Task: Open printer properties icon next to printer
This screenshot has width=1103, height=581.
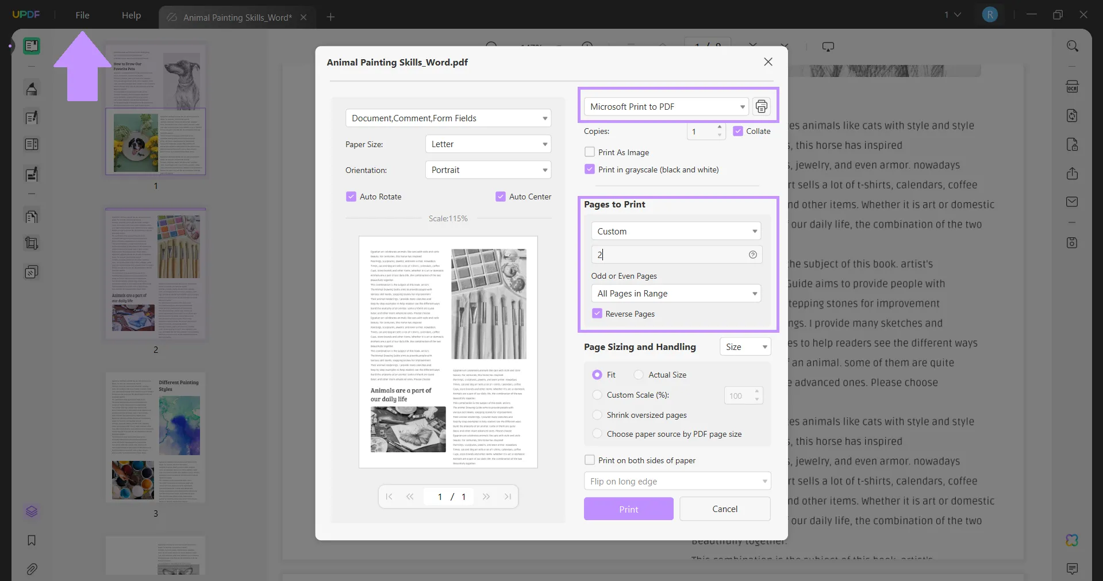Action: (x=762, y=106)
